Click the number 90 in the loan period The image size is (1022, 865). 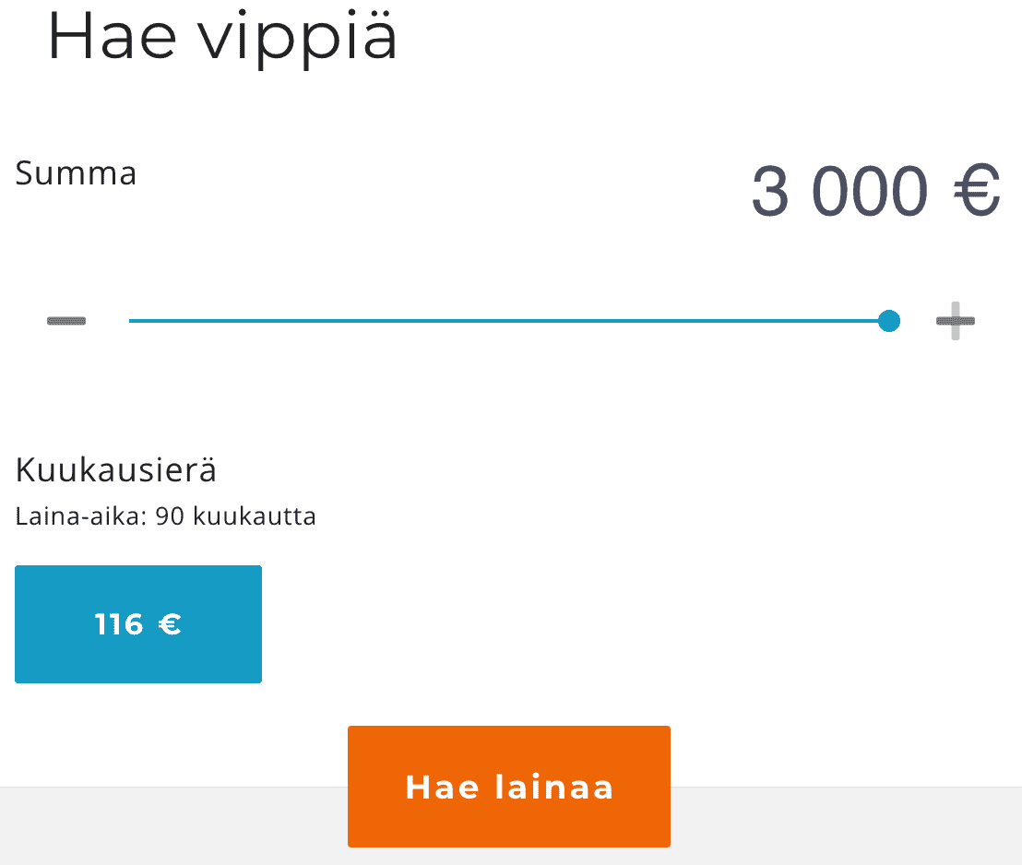(x=170, y=516)
